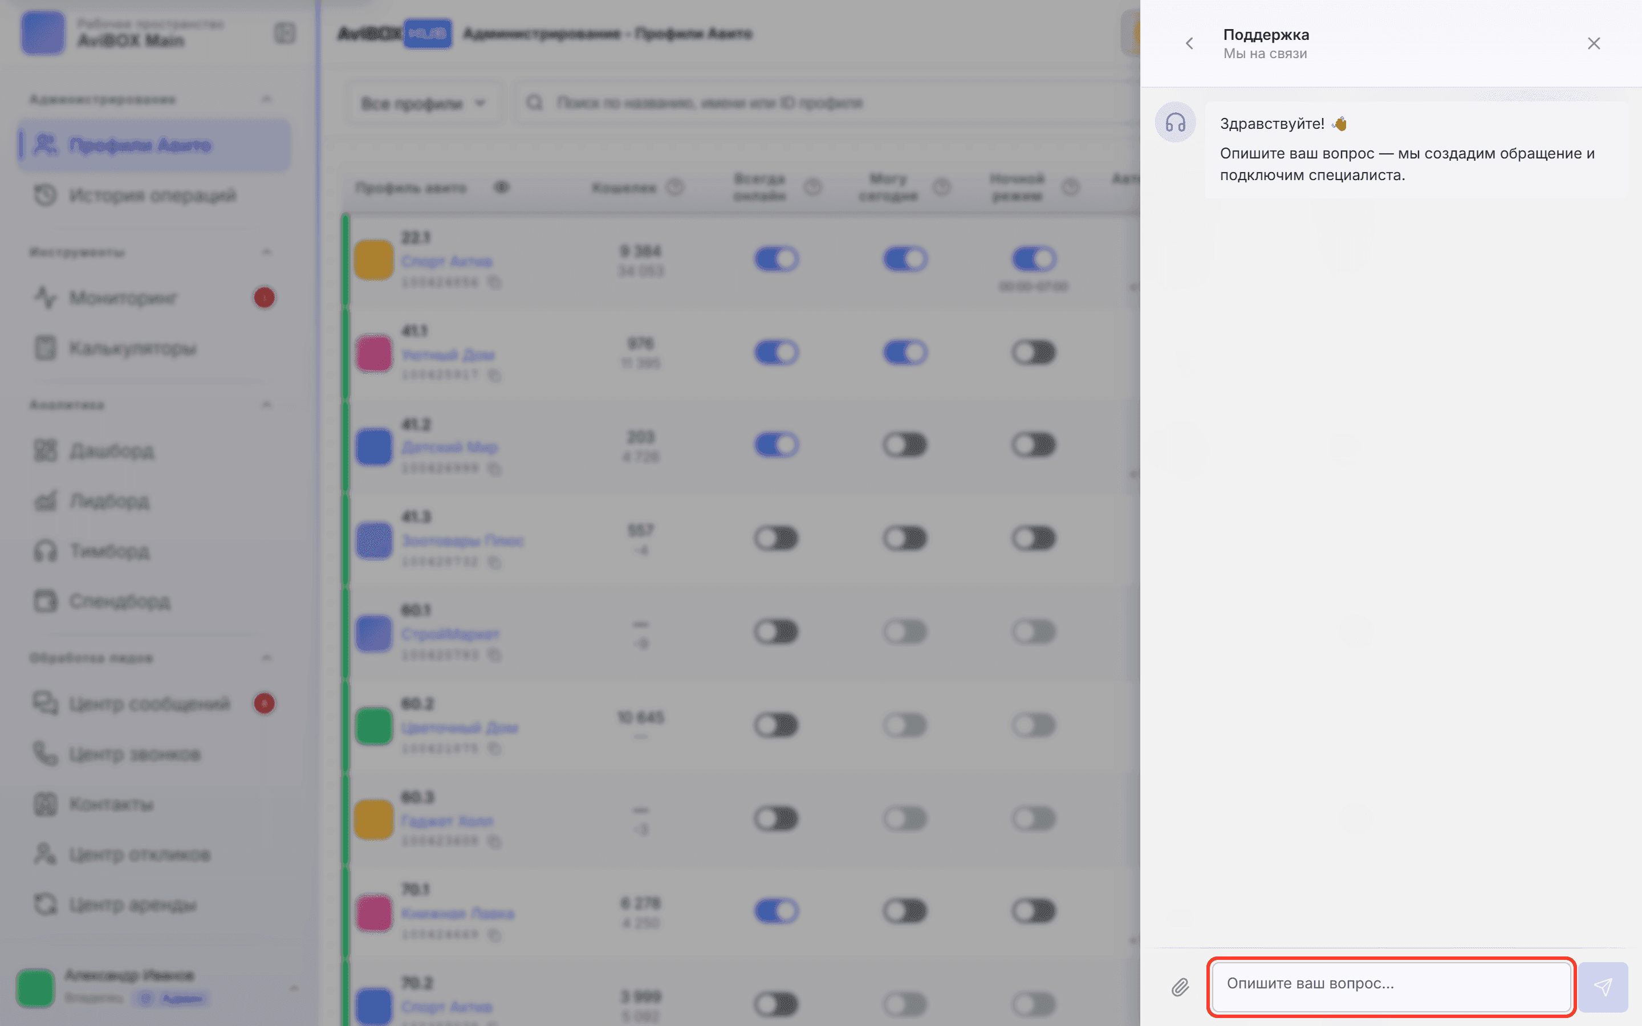Click the orange avatar of profile 22.1
The image size is (1642, 1026).
[374, 260]
